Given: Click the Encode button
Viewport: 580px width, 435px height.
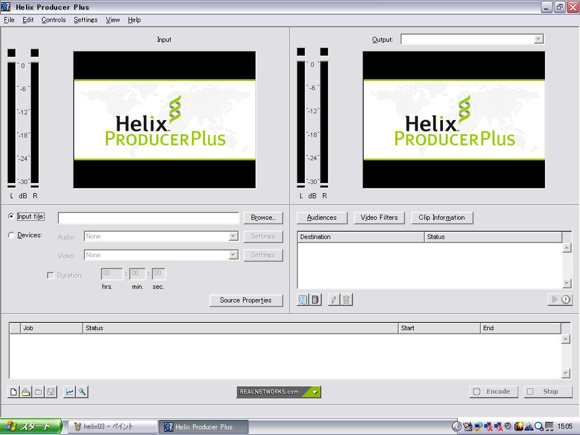Looking at the screenshot, I should [x=493, y=391].
